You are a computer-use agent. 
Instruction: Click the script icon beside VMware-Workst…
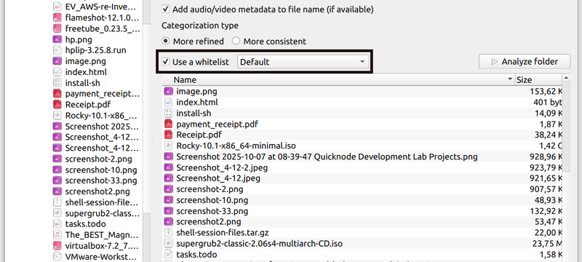pos(57,256)
